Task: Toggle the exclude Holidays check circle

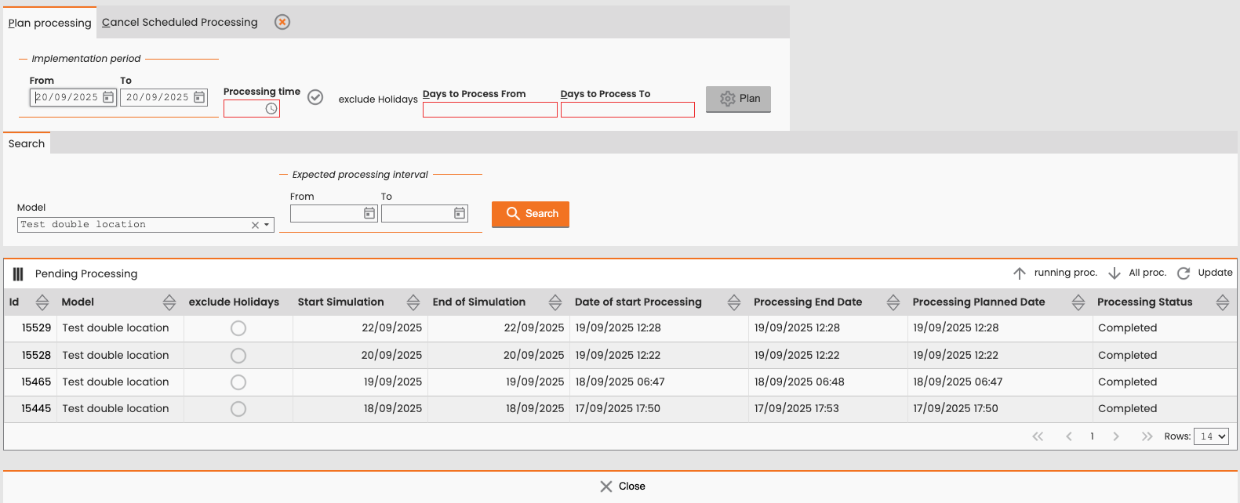Action: [x=315, y=97]
